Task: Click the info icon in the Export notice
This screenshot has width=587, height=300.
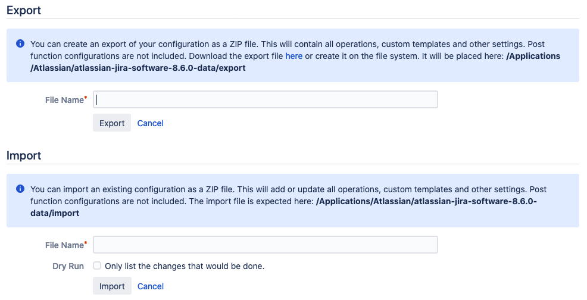Action: coord(20,44)
